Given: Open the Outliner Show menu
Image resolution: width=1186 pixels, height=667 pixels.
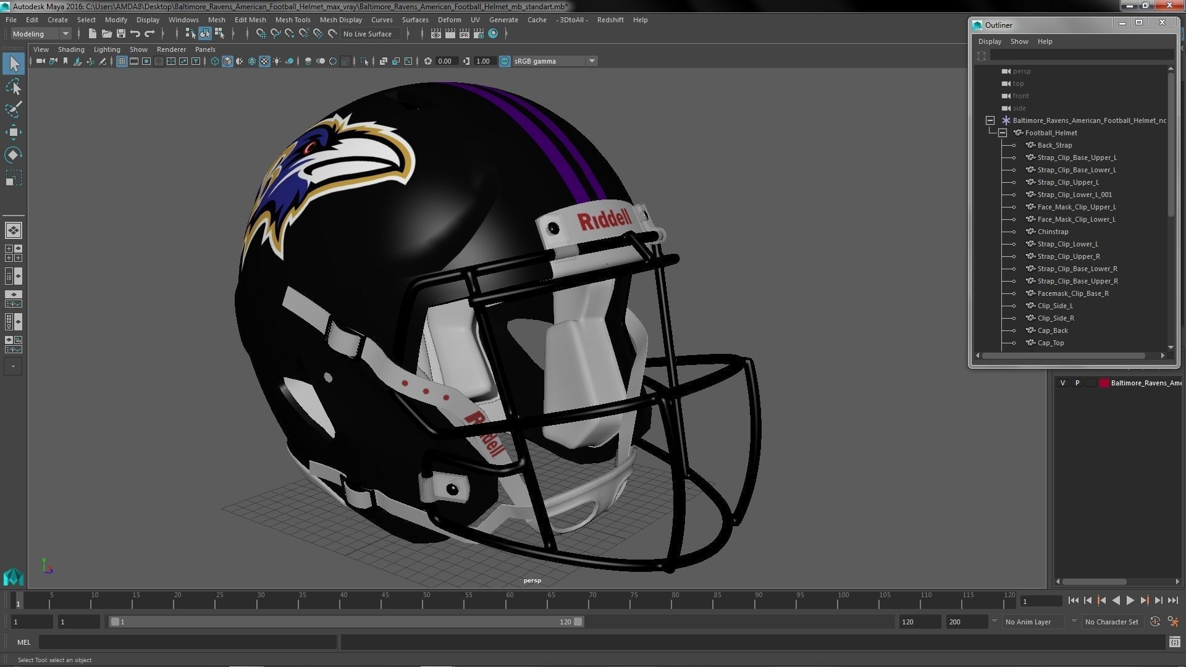Looking at the screenshot, I should (x=1019, y=41).
